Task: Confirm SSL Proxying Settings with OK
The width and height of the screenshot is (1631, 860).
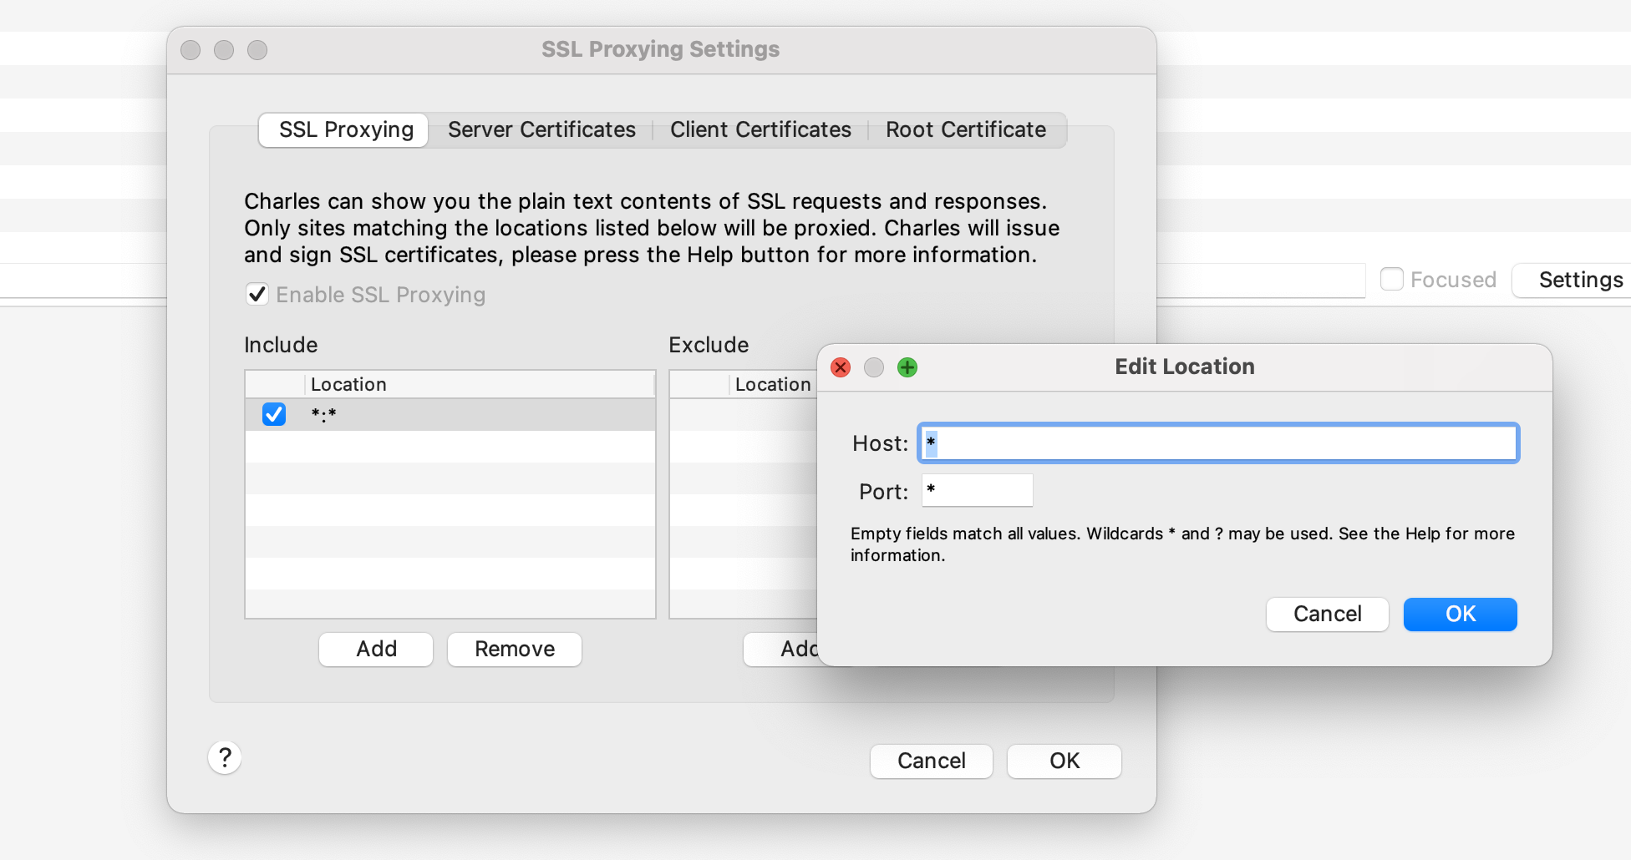Action: [x=1064, y=761]
